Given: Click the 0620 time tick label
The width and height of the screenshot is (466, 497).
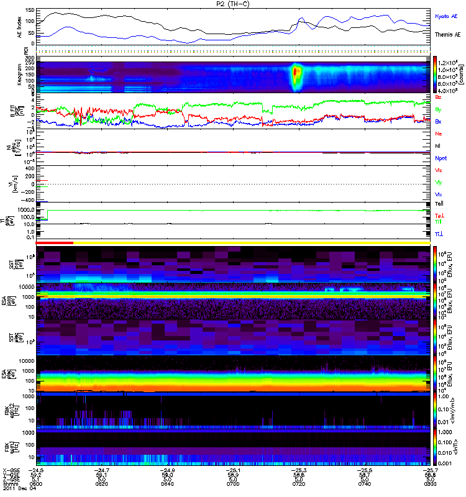Looking at the screenshot, I should click(101, 484).
